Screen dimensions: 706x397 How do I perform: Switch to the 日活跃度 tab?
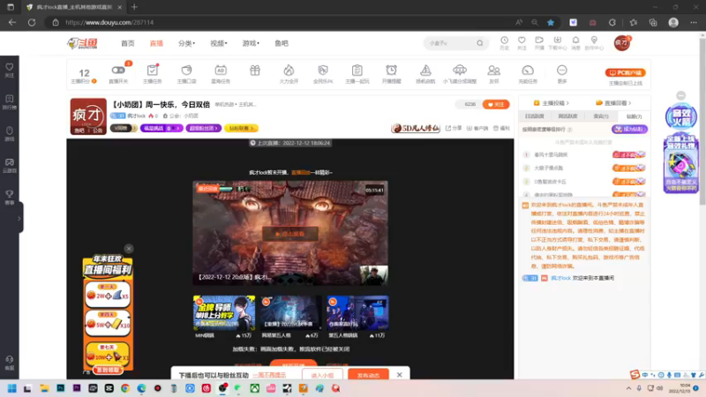(x=535, y=116)
